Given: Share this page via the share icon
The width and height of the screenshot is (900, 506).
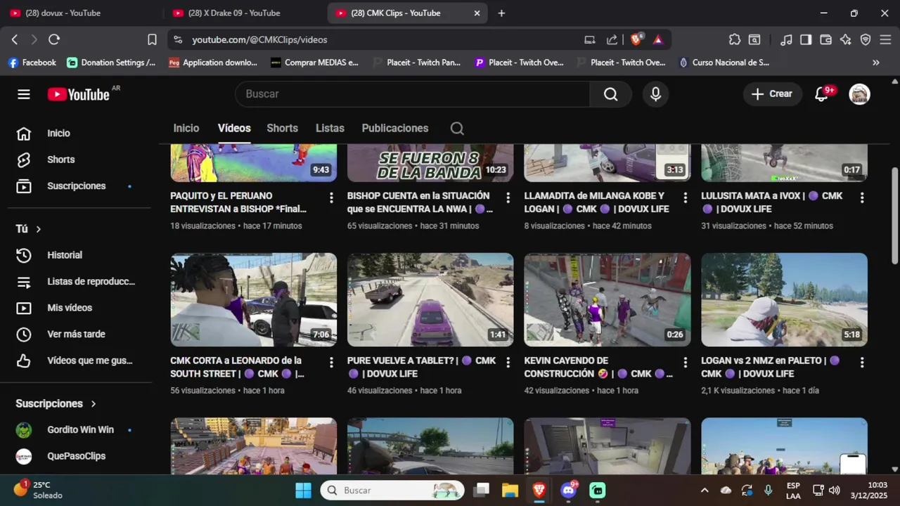Looking at the screenshot, I should pyautogui.click(x=612, y=40).
